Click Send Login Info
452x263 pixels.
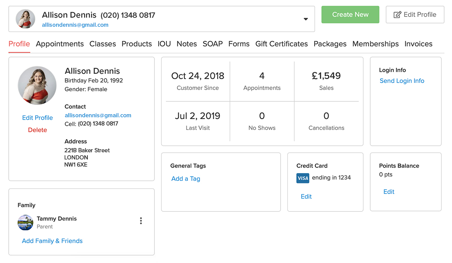402,81
